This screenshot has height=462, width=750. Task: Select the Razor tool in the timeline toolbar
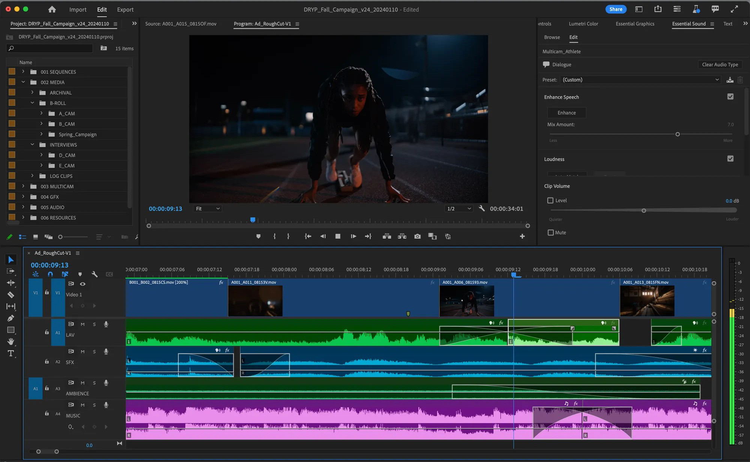[11, 295]
